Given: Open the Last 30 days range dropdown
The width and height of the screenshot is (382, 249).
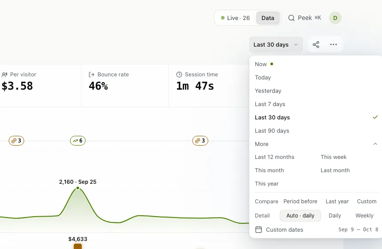Looking at the screenshot, I should click(x=276, y=45).
